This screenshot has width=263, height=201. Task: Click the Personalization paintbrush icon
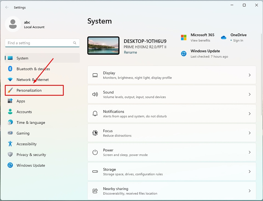pyautogui.click(x=10, y=90)
